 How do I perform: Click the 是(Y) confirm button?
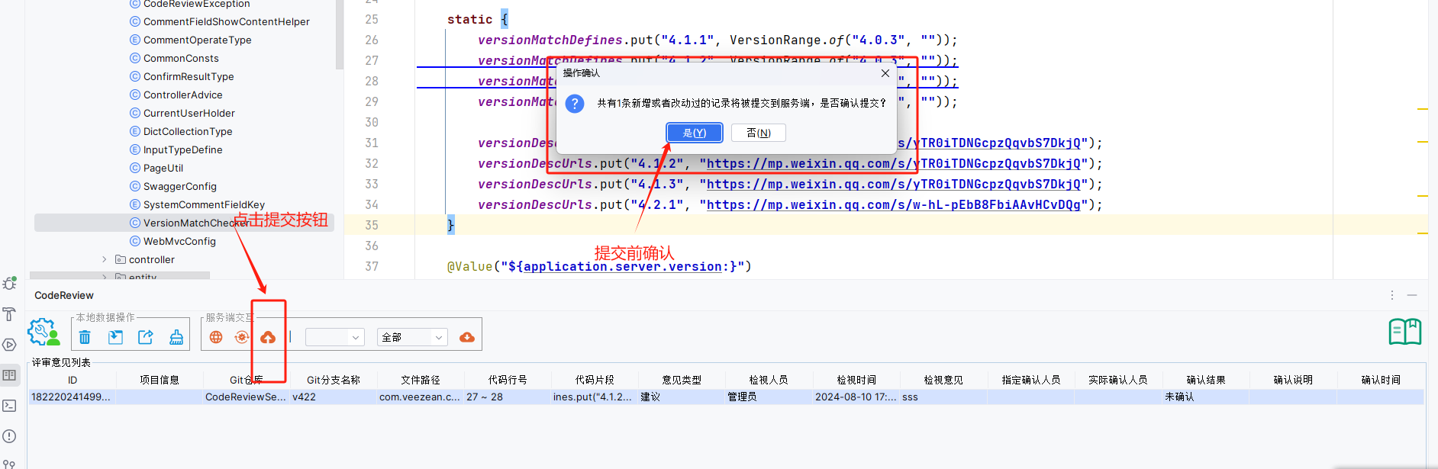tap(694, 133)
